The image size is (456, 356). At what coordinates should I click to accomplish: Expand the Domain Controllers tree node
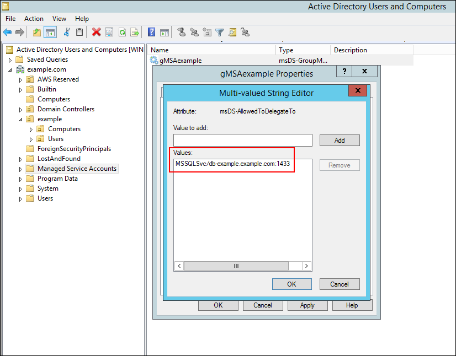20,109
